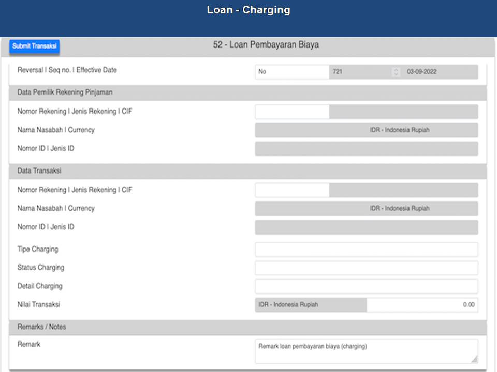Click Currency field under Data Transaksi section
This screenshot has height=372, width=497.
(399, 209)
